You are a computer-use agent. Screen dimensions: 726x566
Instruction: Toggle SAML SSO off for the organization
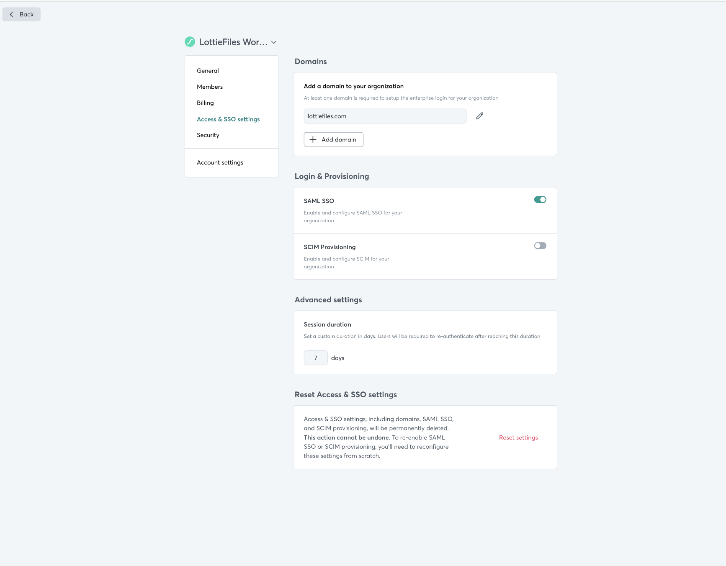(540, 200)
